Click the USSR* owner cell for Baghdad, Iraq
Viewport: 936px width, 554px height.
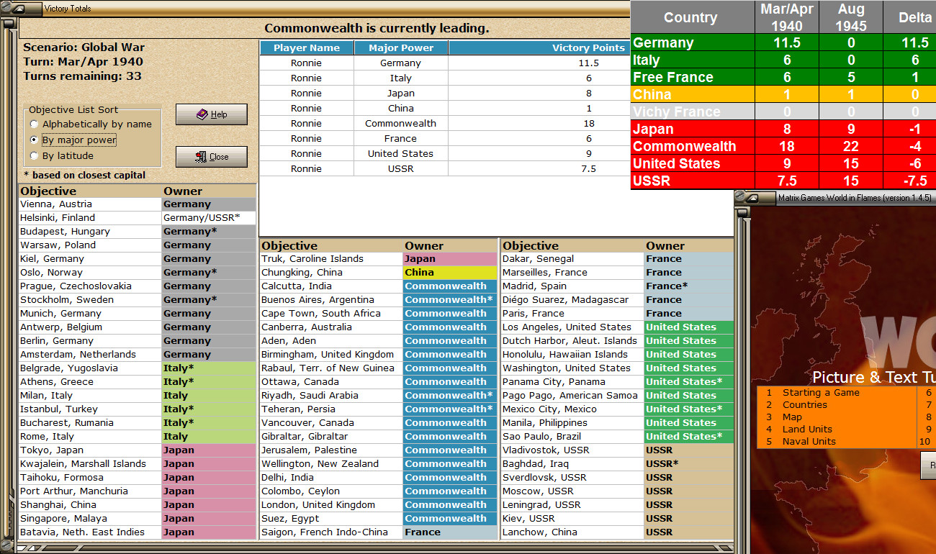[x=689, y=464]
